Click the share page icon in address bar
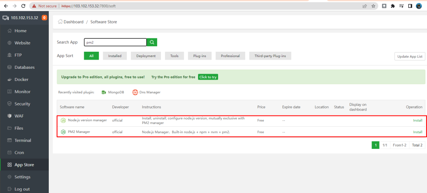 (x=364, y=6)
